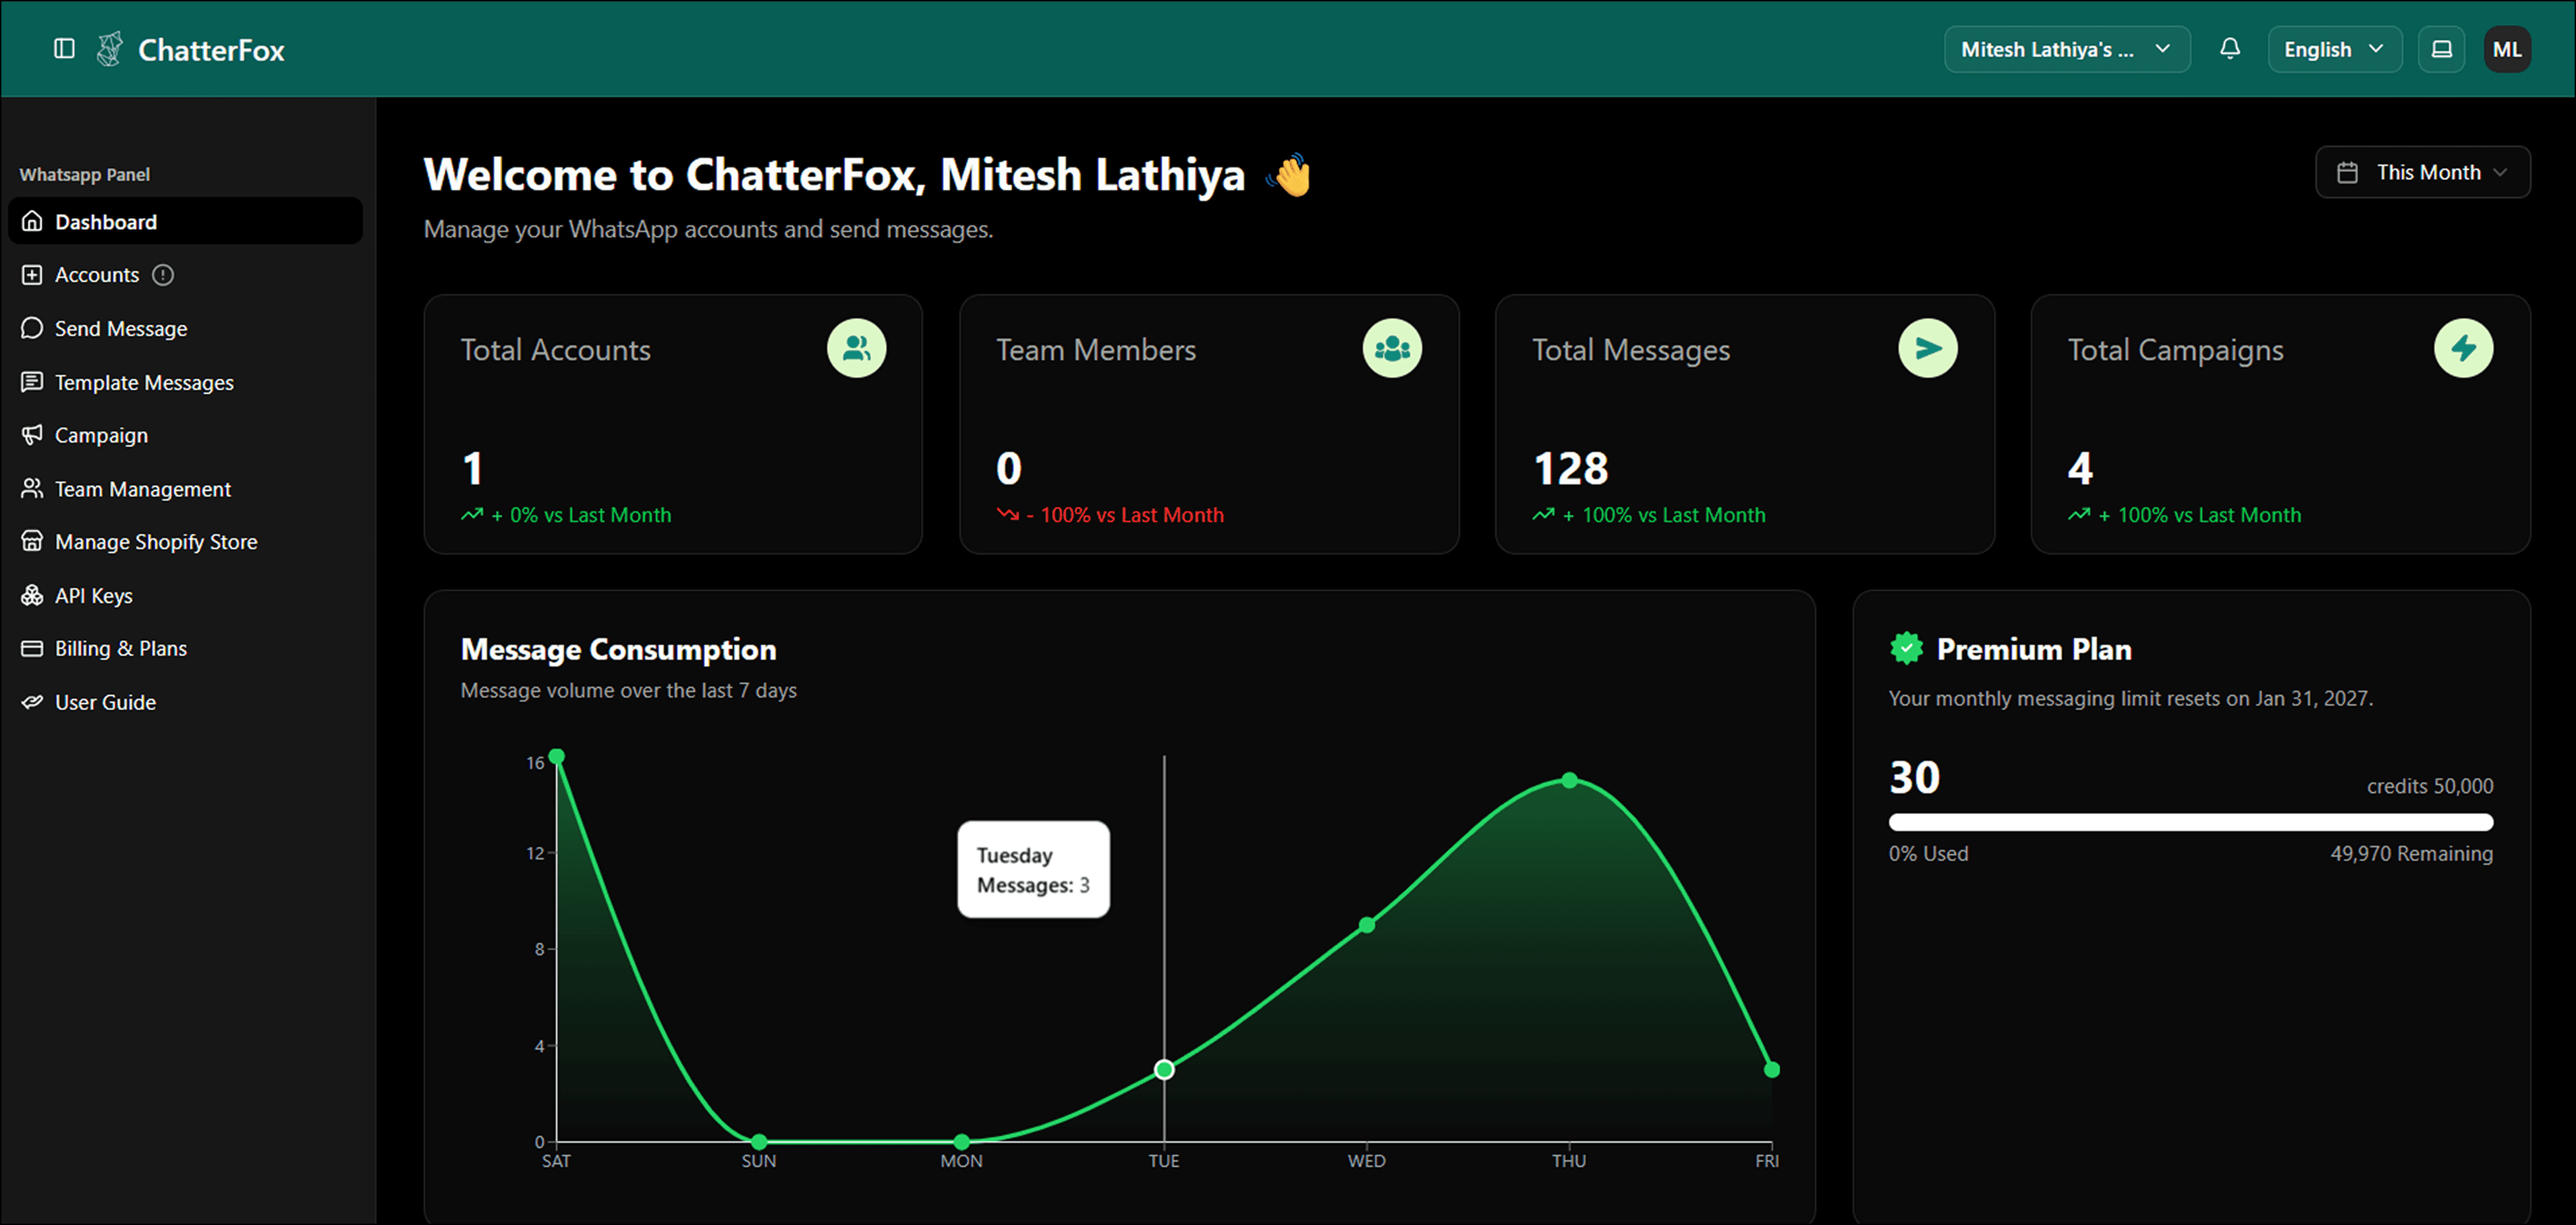Image resolution: width=2576 pixels, height=1225 pixels.
Task: Click the Thursday peak data point
Action: (1569, 780)
